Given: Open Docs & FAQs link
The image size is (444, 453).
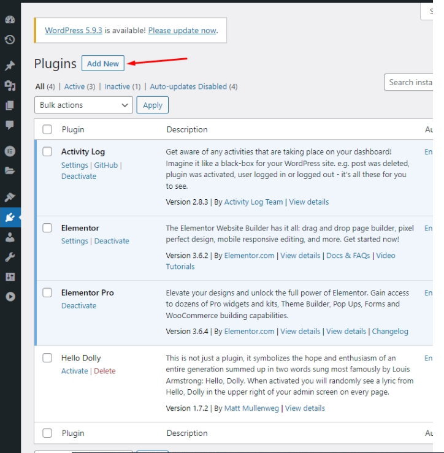Looking at the screenshot, I should point(348,256).
